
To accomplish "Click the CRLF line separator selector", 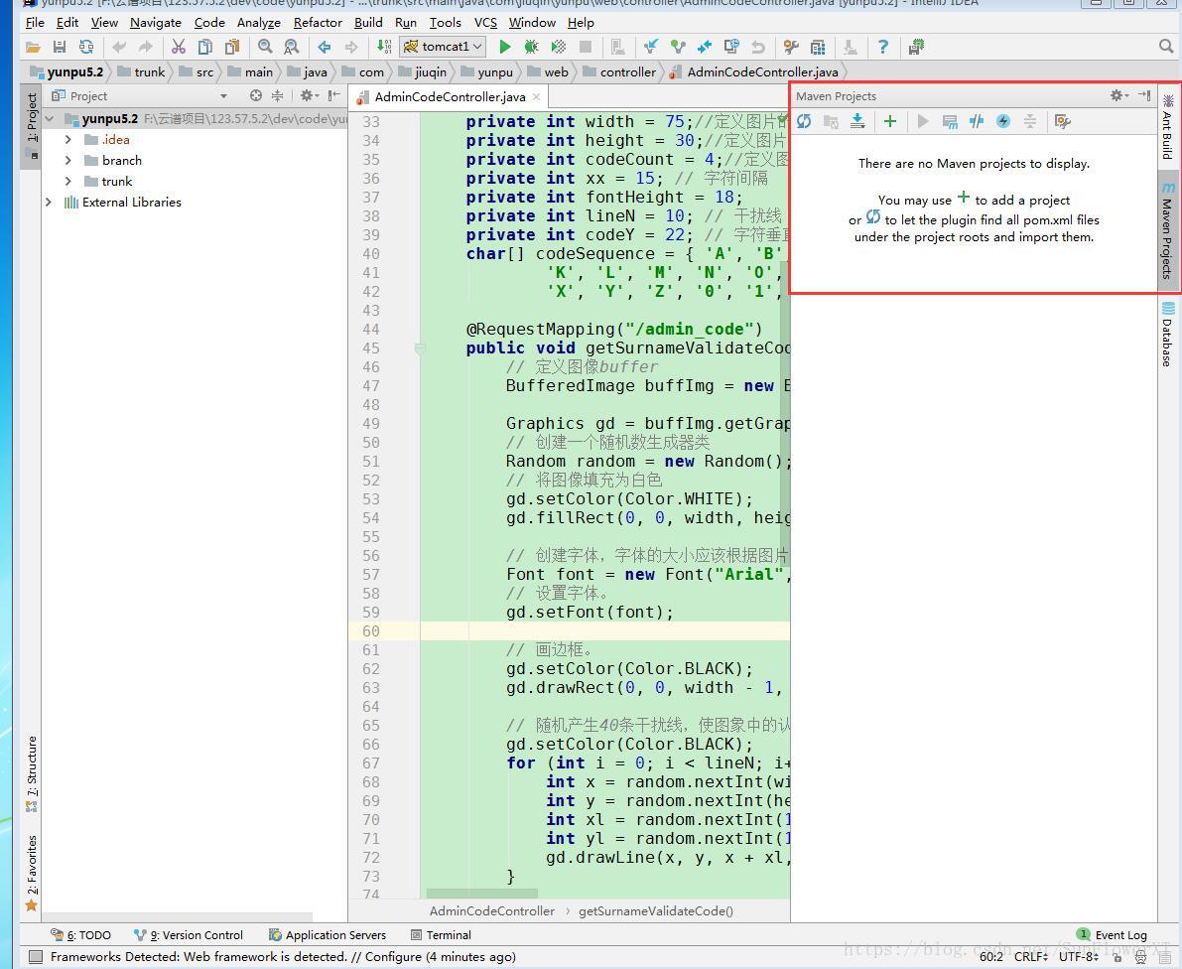I will point(1031,957).
